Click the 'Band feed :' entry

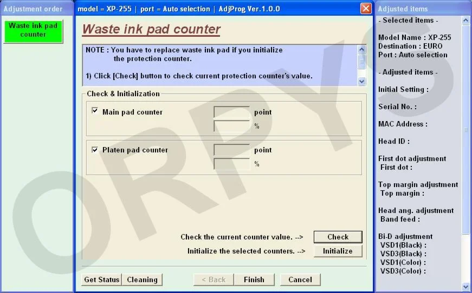[400, 219]
